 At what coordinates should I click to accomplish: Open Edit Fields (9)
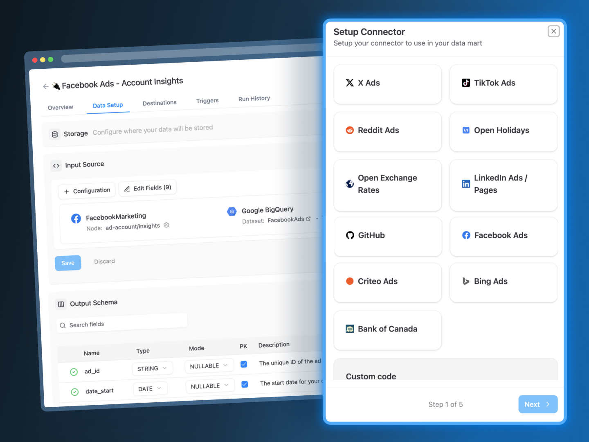pyautogui.click(x=148, y=188)
